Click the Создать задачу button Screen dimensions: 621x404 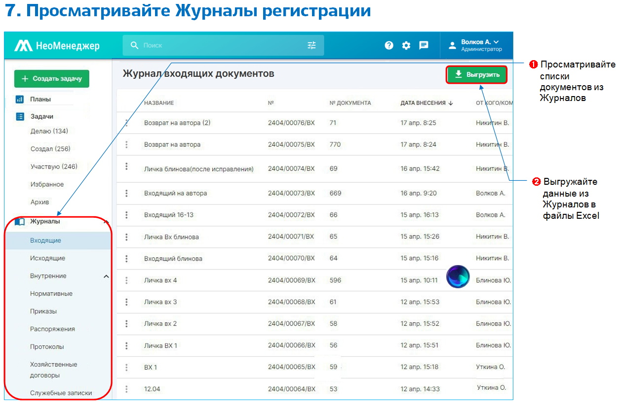pyautogui.click(x=52, y=79)
